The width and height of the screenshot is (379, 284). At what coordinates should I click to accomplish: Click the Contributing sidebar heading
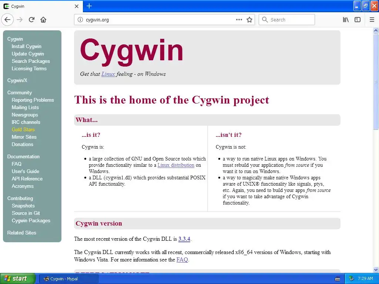pyautogui.click(x=20, y=199)
